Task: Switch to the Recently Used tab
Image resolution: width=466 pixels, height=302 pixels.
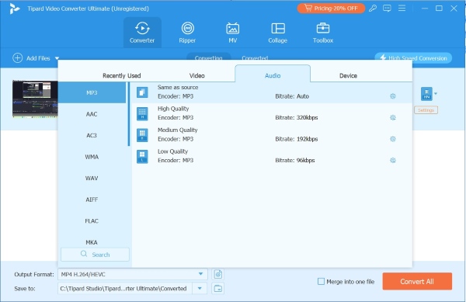Action: [122, 76]
